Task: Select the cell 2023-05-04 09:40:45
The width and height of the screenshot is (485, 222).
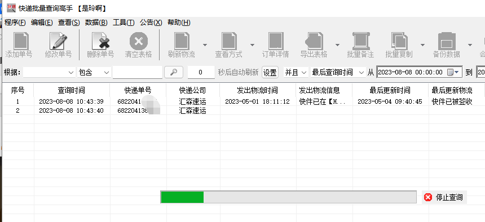Action: point(390,101)
